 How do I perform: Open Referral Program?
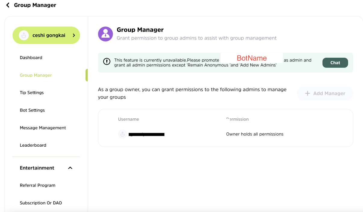coord(38,185)
